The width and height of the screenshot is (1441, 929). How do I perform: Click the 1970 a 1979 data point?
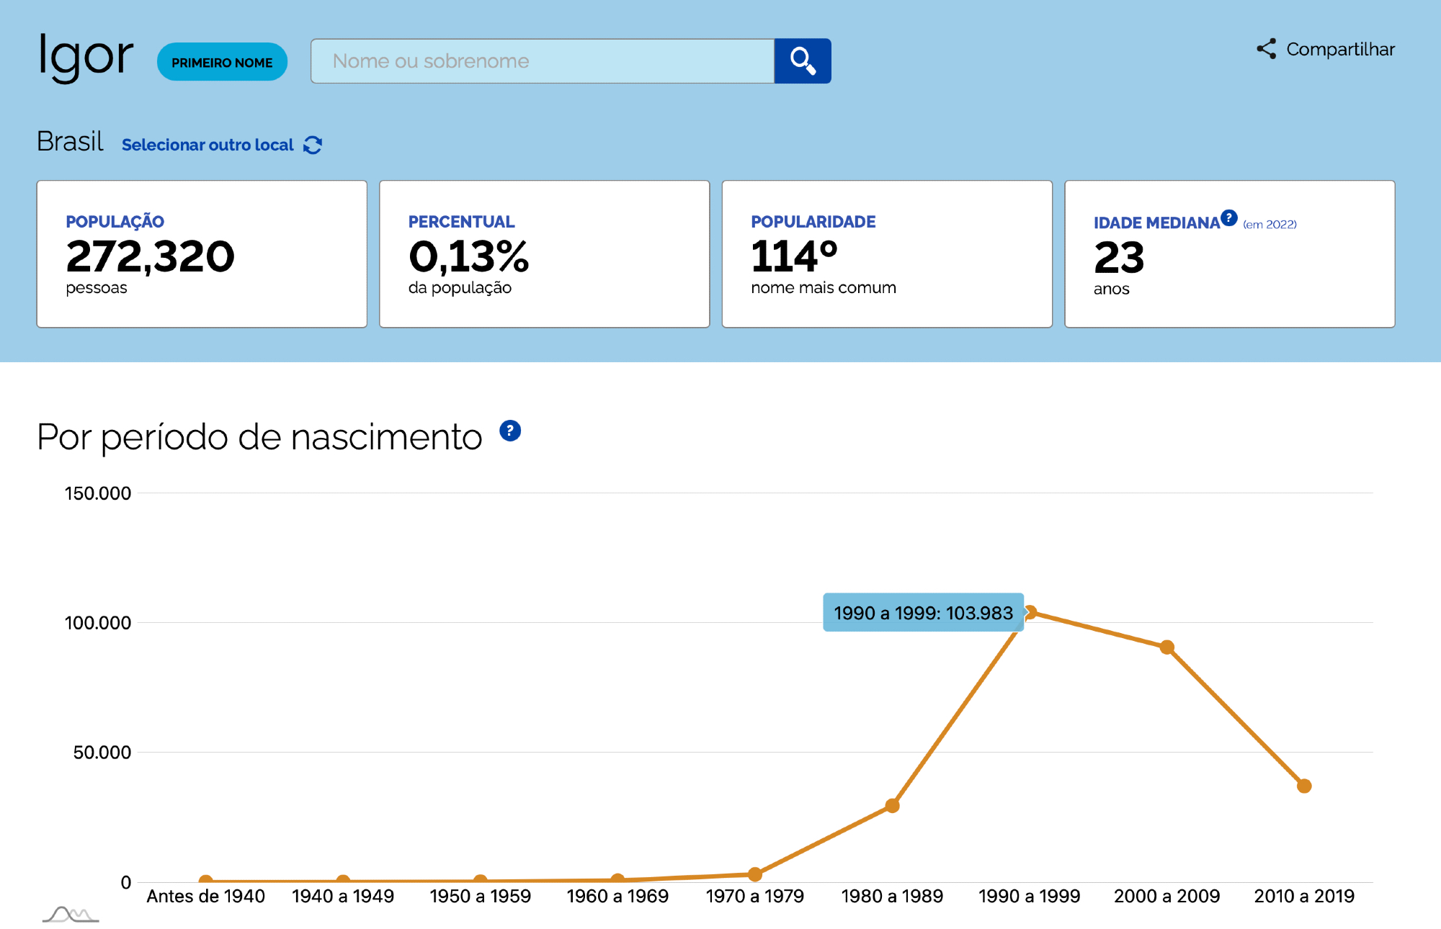(x=754, y=874)
